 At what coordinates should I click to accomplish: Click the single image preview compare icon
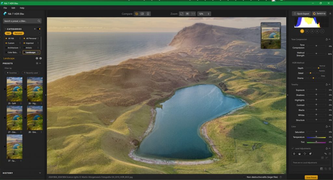[x=137, y=14]
